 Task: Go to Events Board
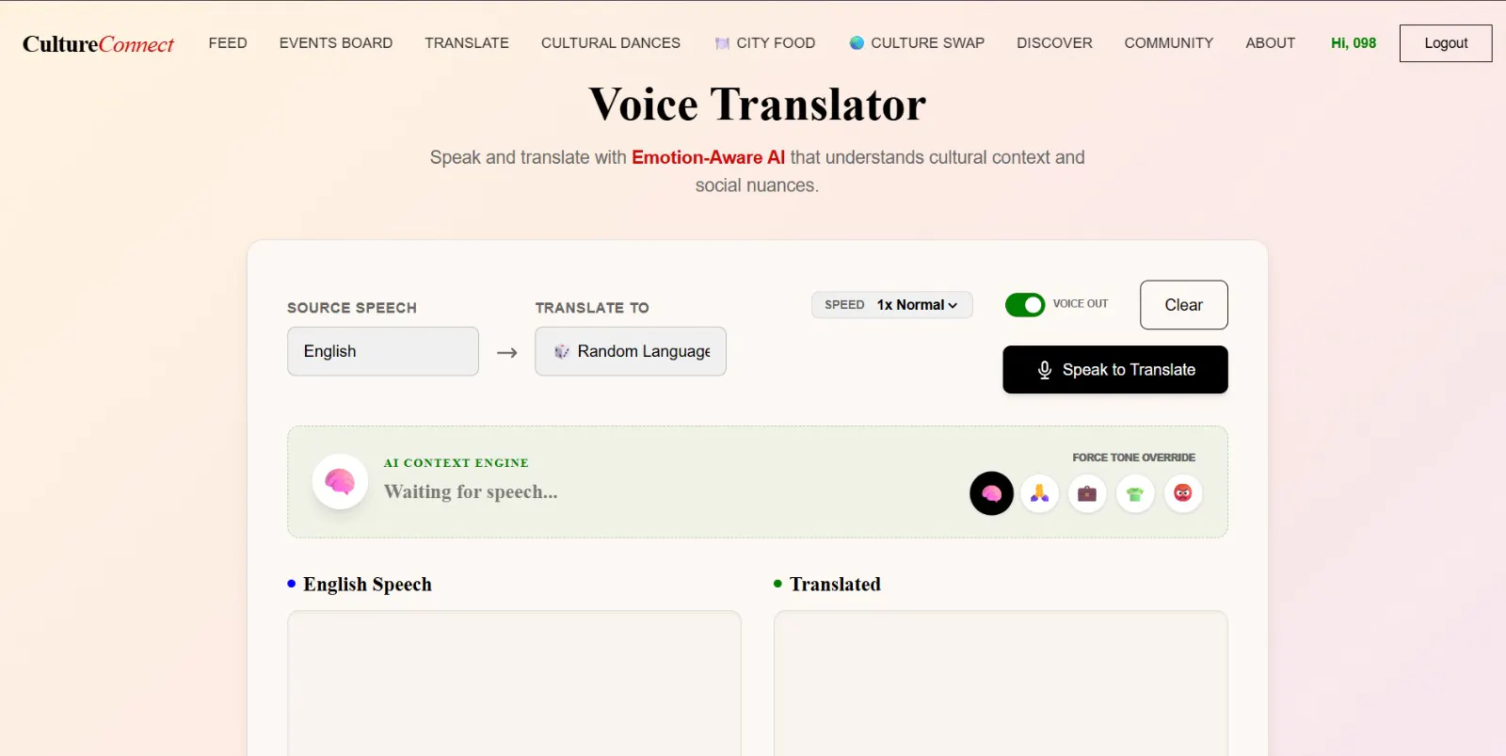[336, 43]
